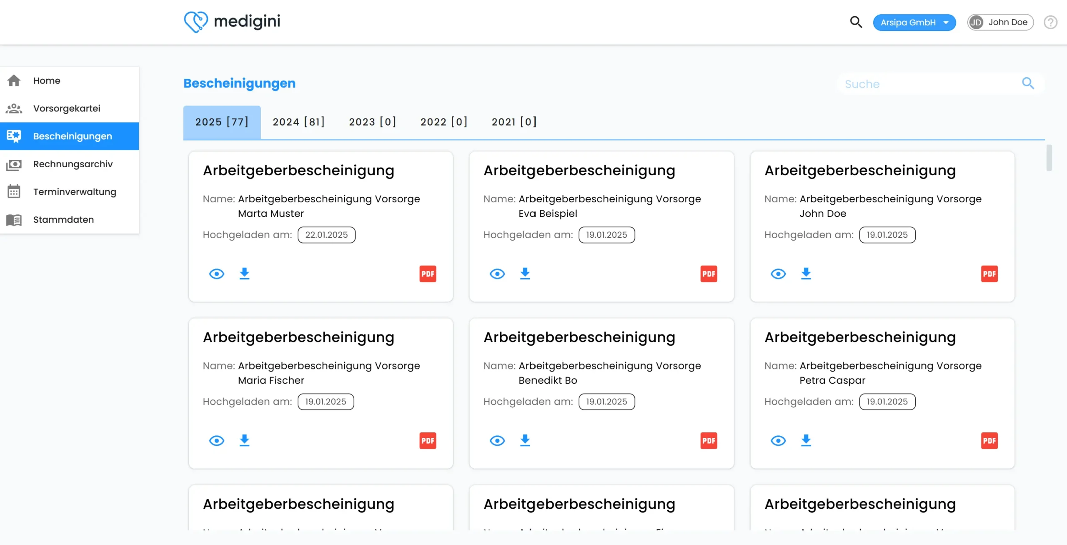The width and height of the screenshot is (1067, 545).
Task: Open global search magnifier in header
Action: [856, 22]
